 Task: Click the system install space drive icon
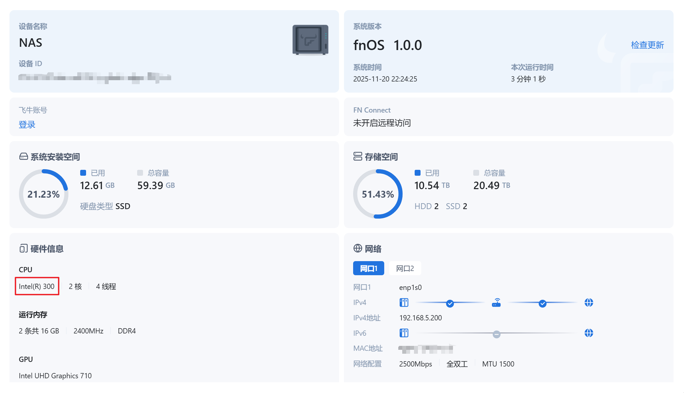pos(24,156)
